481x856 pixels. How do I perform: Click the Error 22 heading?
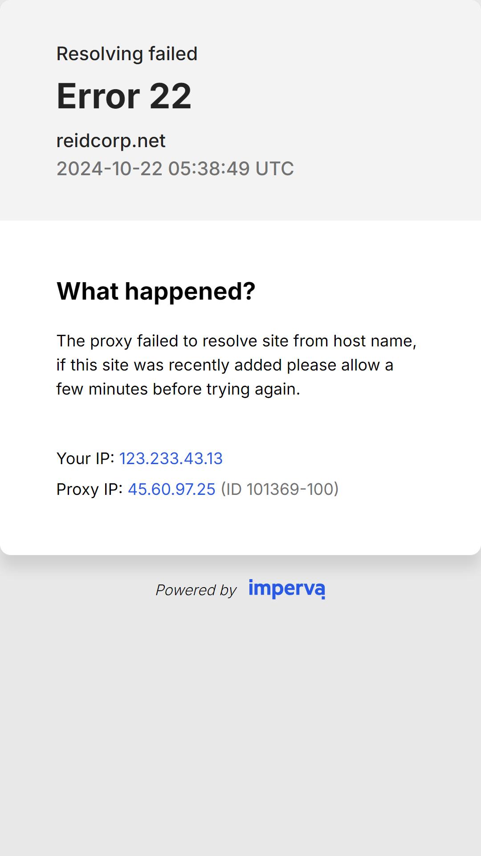124,96
